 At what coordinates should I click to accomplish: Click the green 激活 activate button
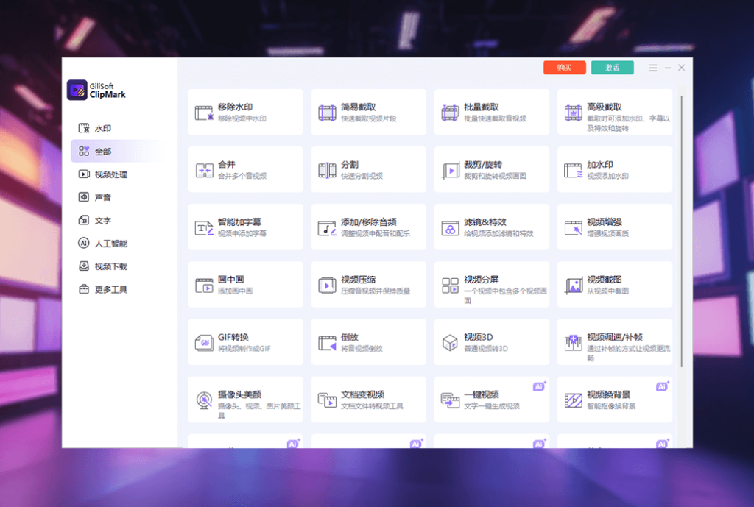pyautogui.click(x=612, y=68)
